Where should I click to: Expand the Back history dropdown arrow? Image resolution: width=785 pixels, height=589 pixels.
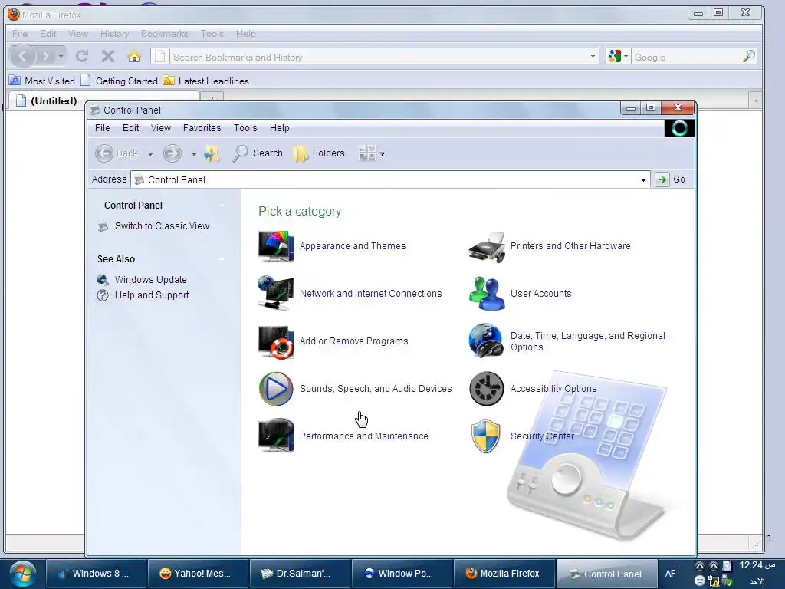150,153
